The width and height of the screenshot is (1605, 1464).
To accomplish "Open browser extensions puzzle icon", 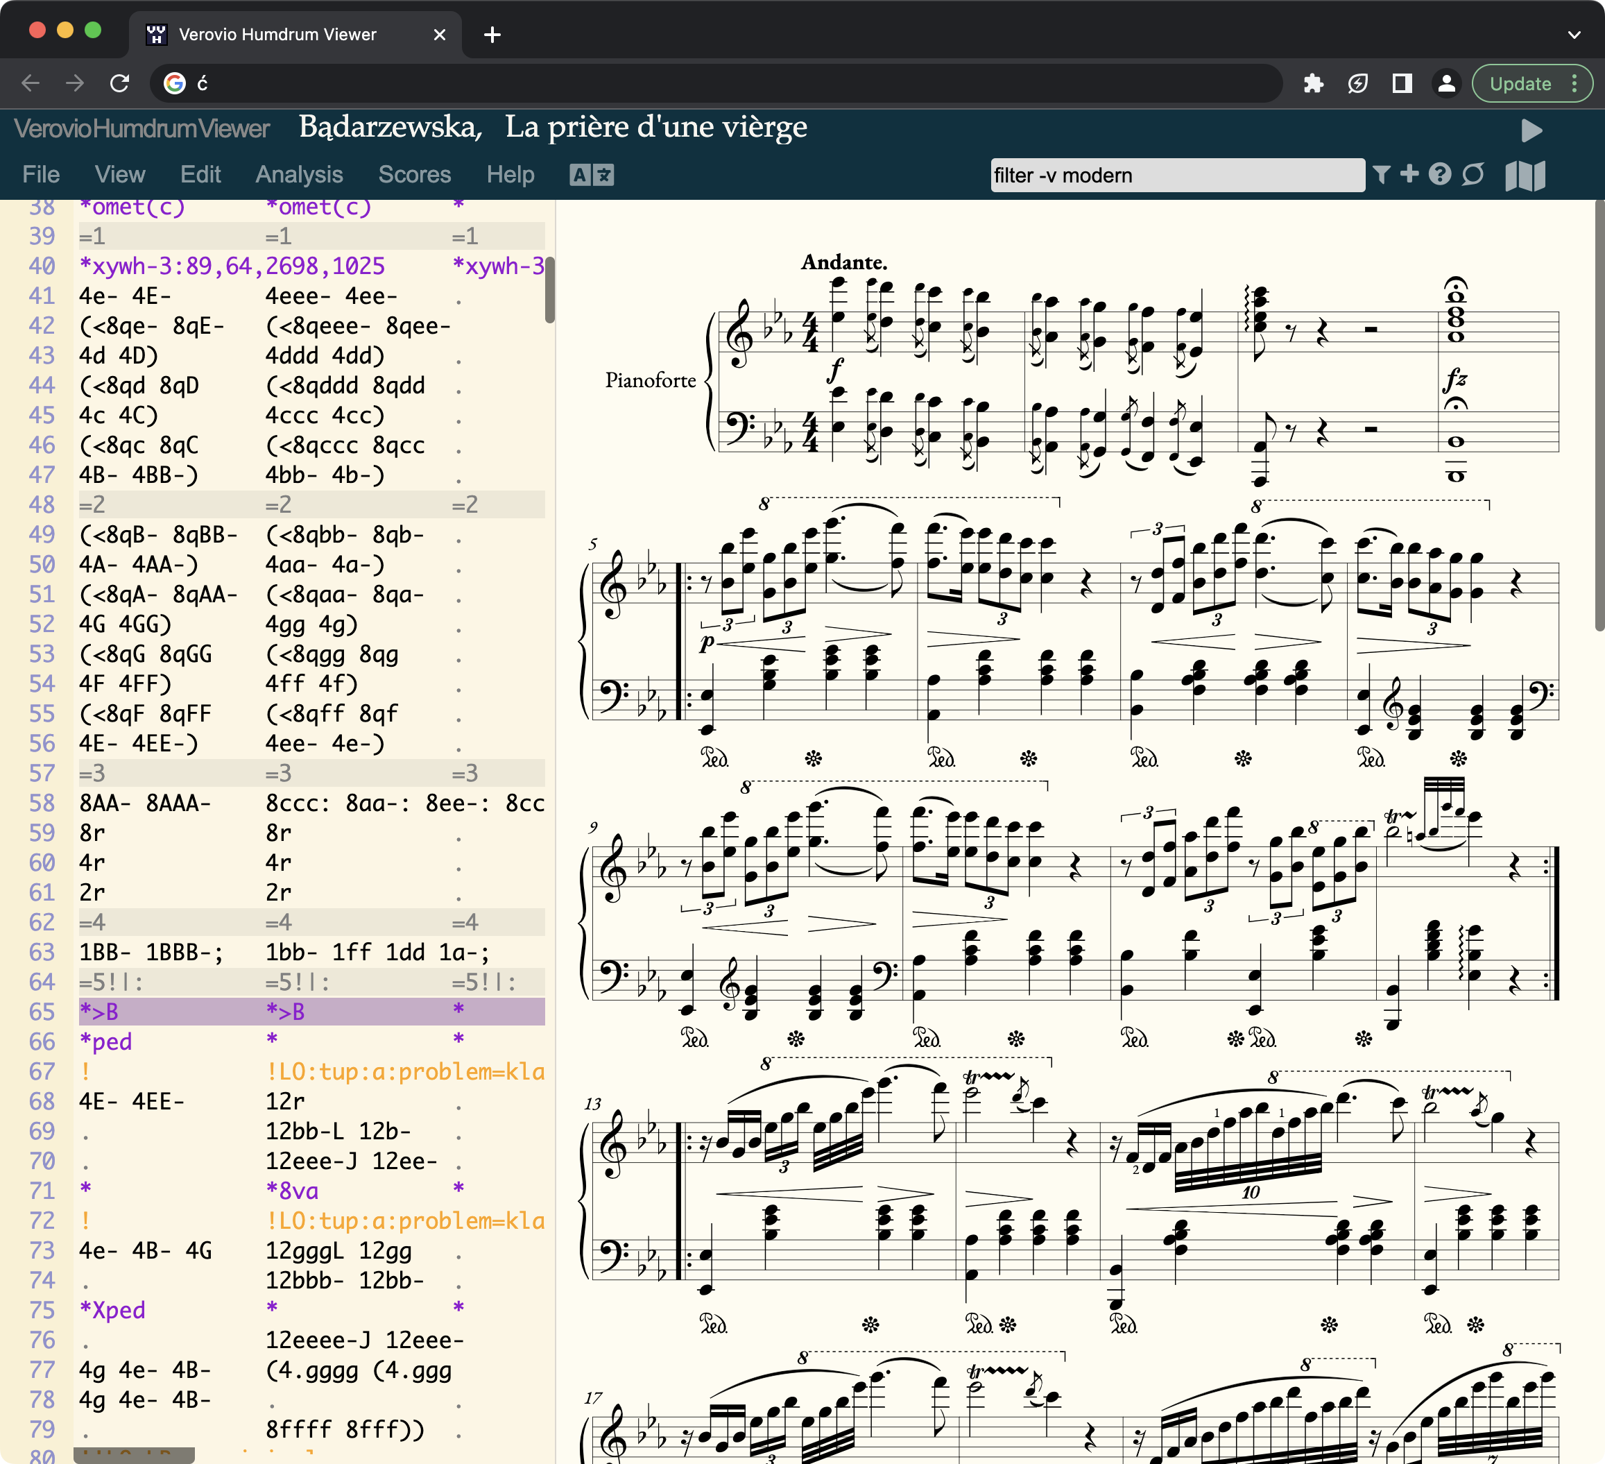I will pos(1314,83).
